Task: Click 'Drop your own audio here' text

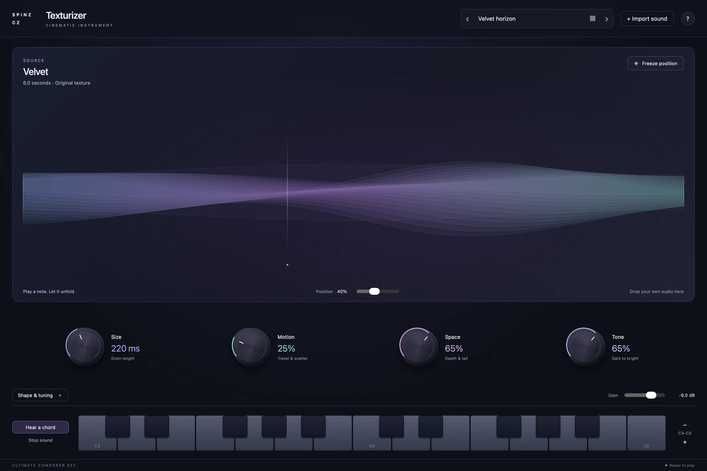Action: pos(656,292)
